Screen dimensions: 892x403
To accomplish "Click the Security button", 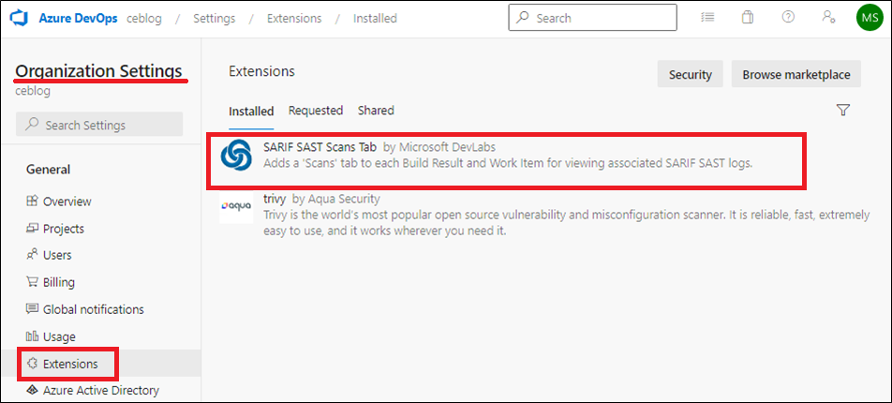I will [x=690, y=74].
